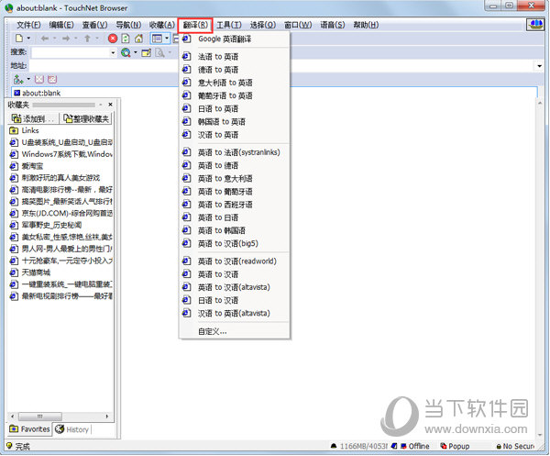Click the New page icon
The height and width of the screenshot is (456, 550).
(x=19, y=39)
